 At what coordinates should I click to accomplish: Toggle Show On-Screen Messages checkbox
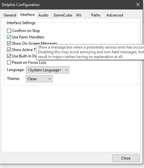point(9,43)
